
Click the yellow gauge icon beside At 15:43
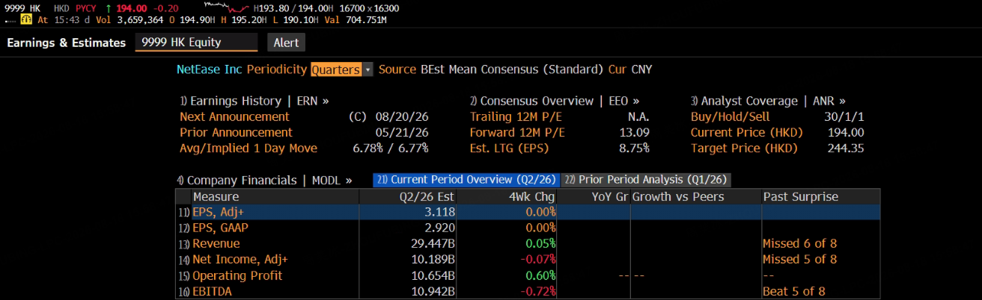tap(25, 20)
